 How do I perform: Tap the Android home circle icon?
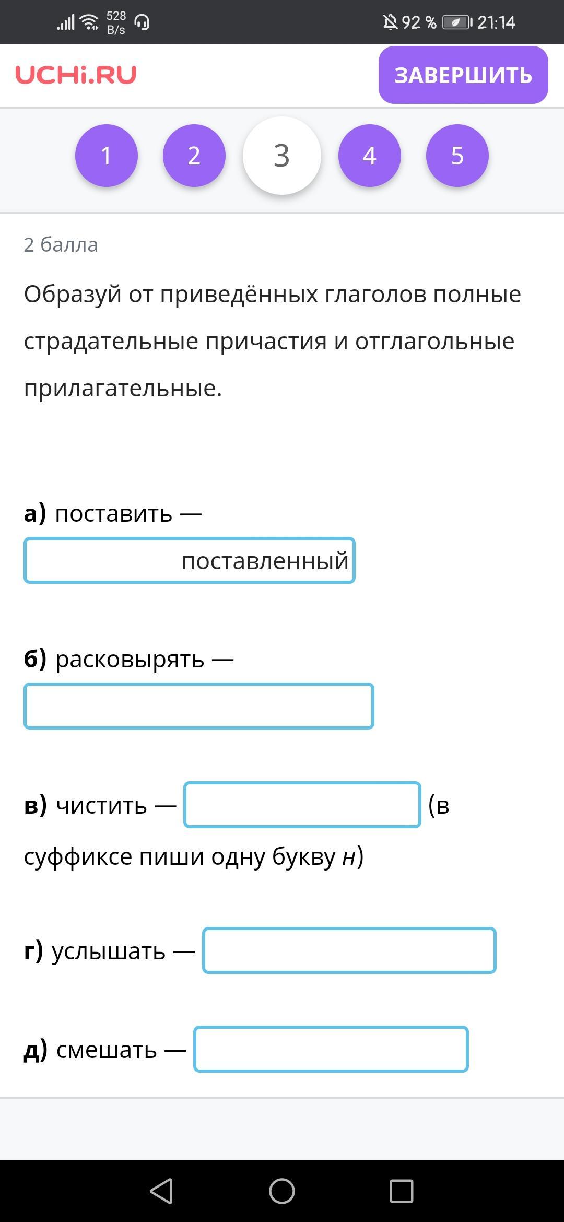pos(282,1191)
